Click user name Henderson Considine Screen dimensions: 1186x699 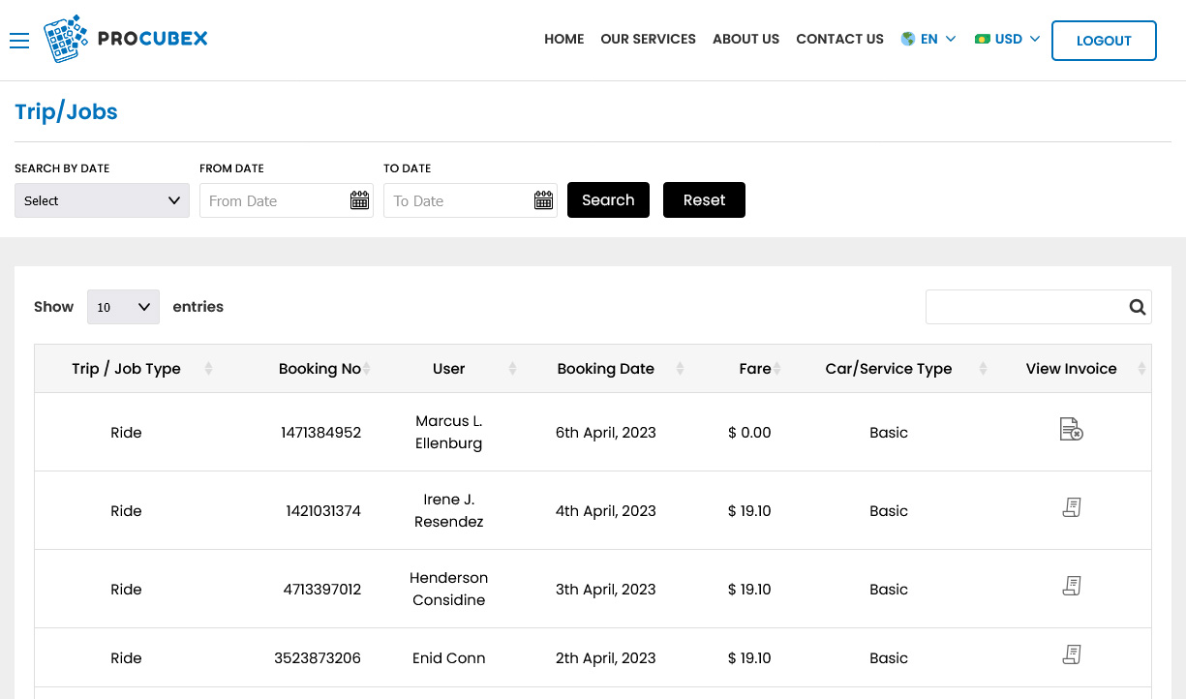tap(449, 590)
